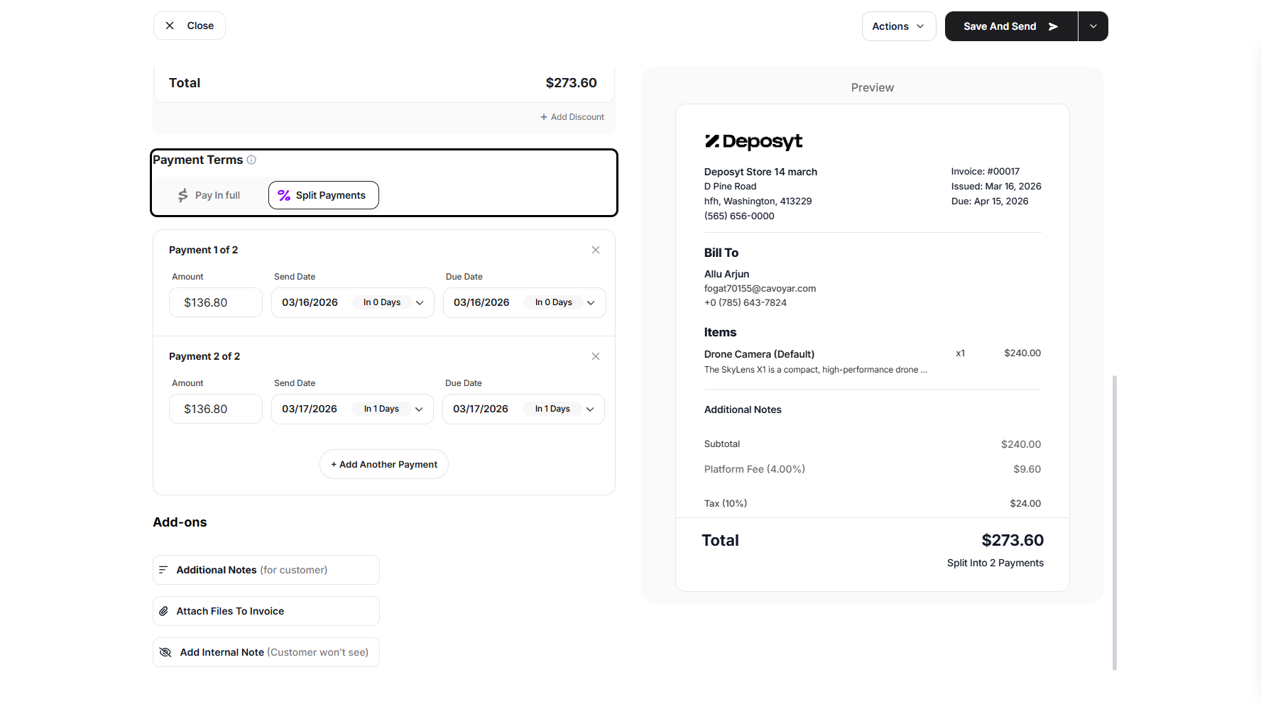1261x704 pixels.
Task: Click Attach Files To Invoice
Action: point(266,611)
